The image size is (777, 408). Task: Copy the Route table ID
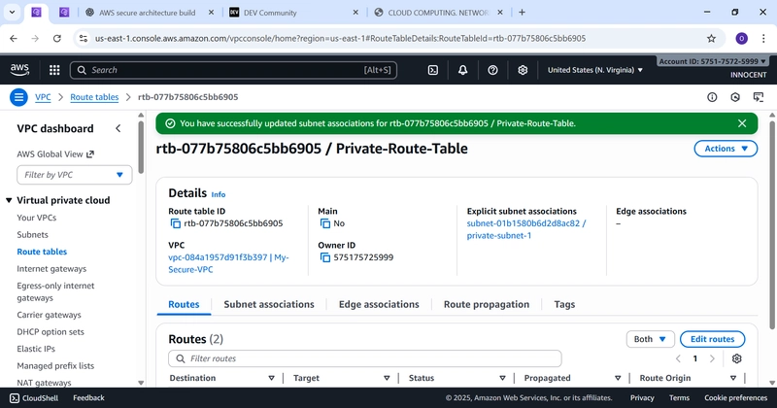tap(176, 223)
